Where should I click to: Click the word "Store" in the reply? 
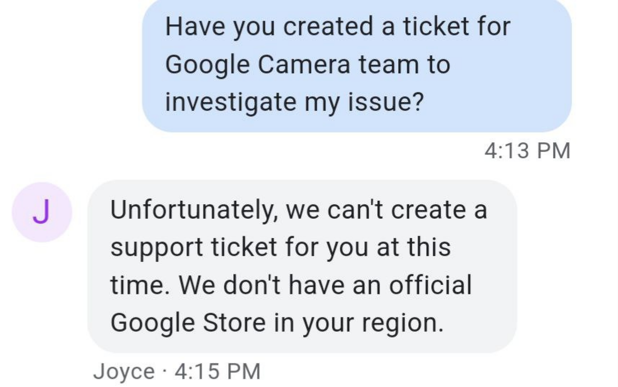(x=234, y=323)
